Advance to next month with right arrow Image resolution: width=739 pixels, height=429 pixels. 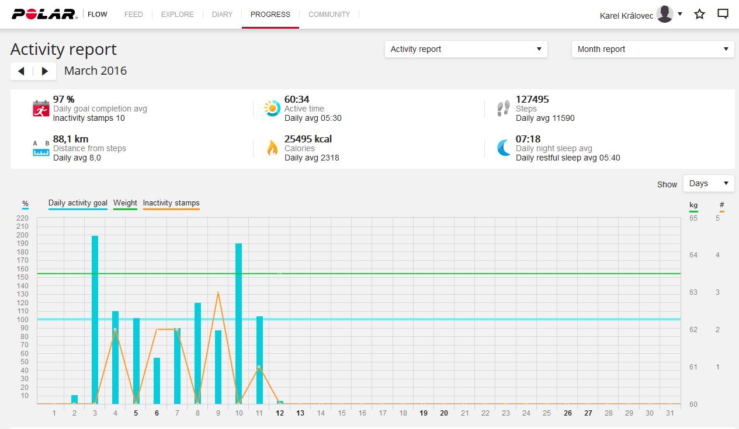coord(45,71)
